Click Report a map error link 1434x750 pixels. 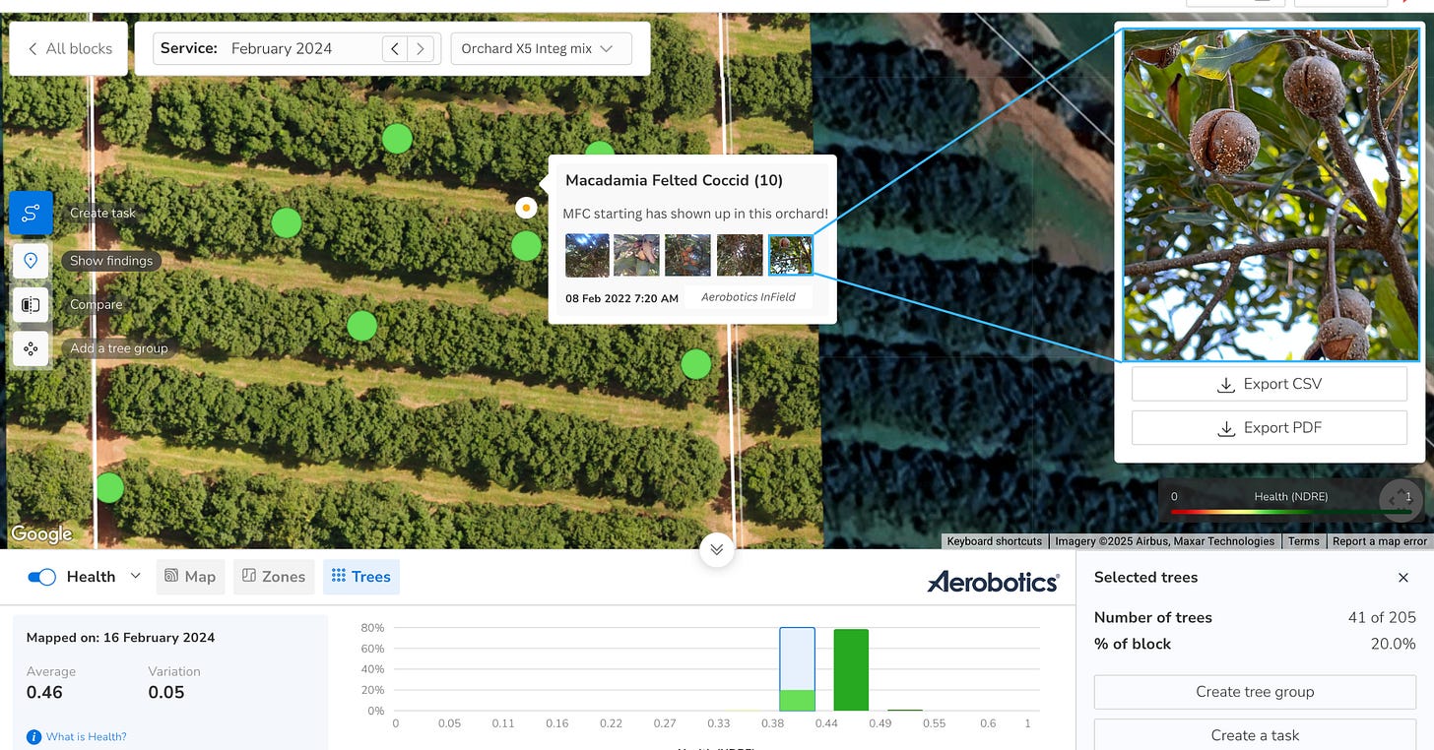click(x=1379, y=541)
